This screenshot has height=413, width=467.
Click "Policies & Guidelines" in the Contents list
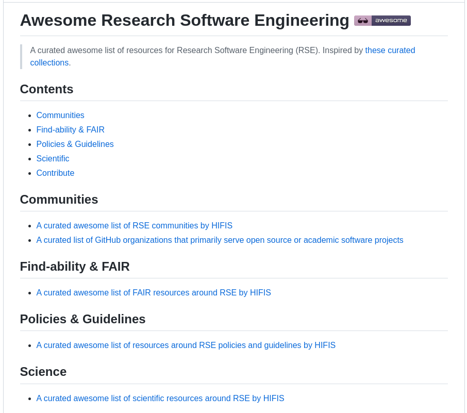click(75, 144)
